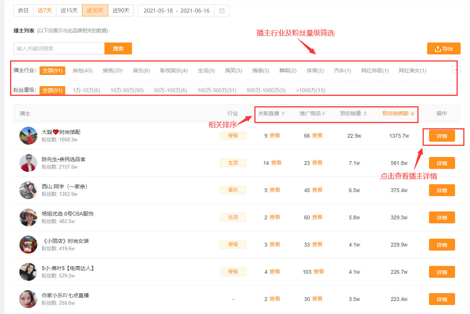This screenshot has width=470, height=314.
Task: Select the 其他(43) industry filter
Action: 82,70
